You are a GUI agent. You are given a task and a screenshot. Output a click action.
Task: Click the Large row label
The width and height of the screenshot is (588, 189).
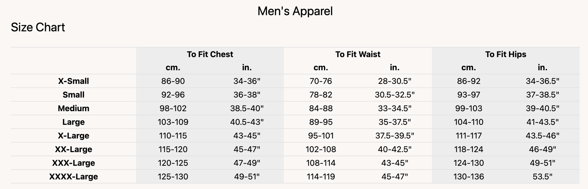73,122
